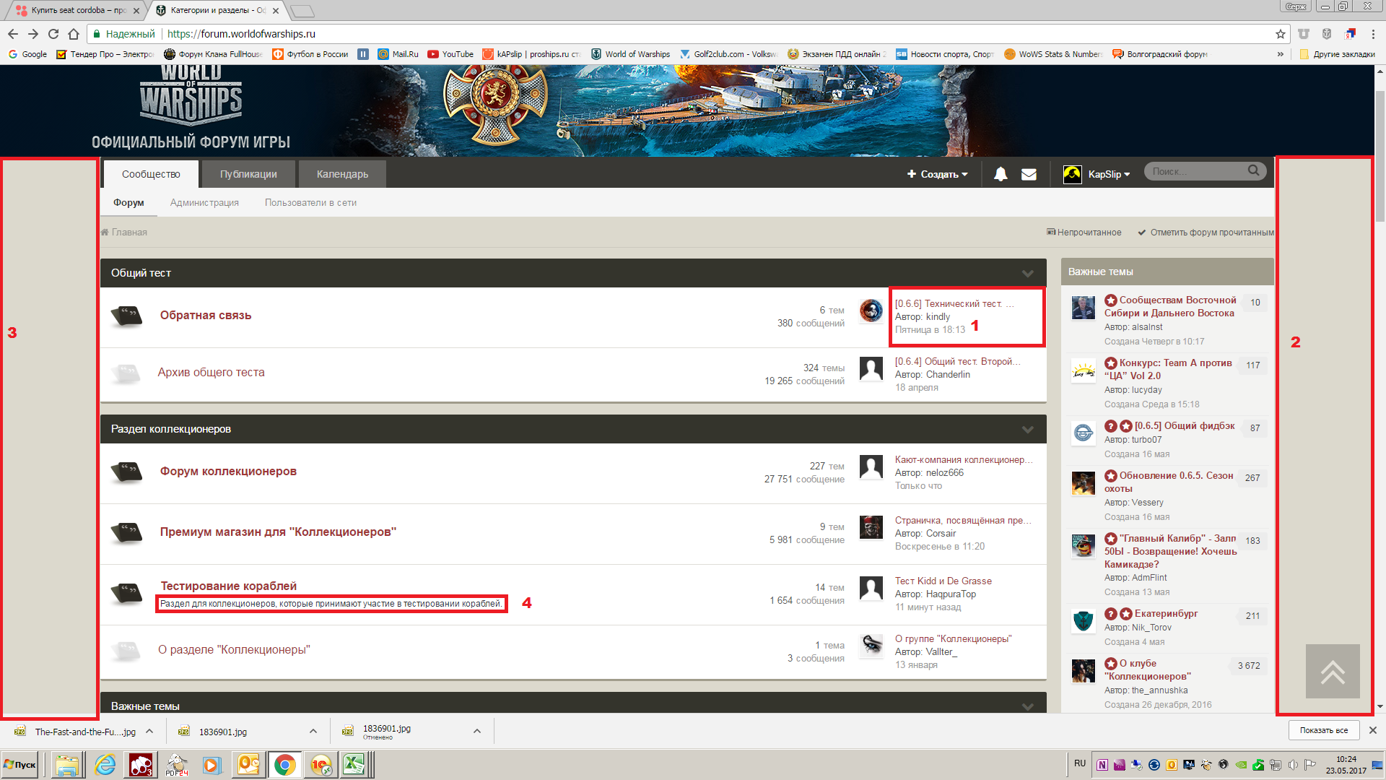Screen dimensions: 1386x780
Task: Switch to the Сообщество tab
Action: tap(151, 174)
